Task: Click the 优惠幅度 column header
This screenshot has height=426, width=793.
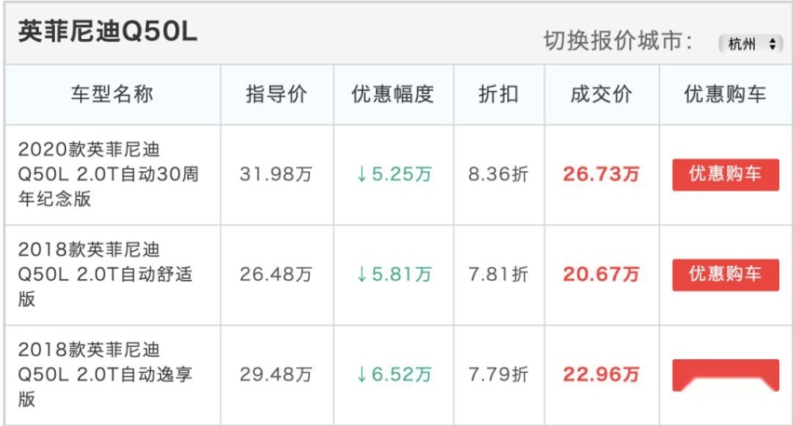Action: (x=393, y=94)
